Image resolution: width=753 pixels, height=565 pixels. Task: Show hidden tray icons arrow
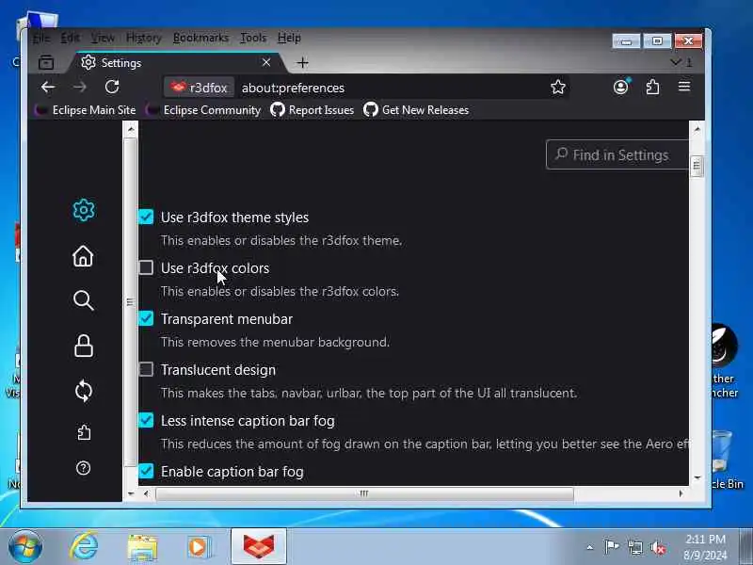(590, 547)
